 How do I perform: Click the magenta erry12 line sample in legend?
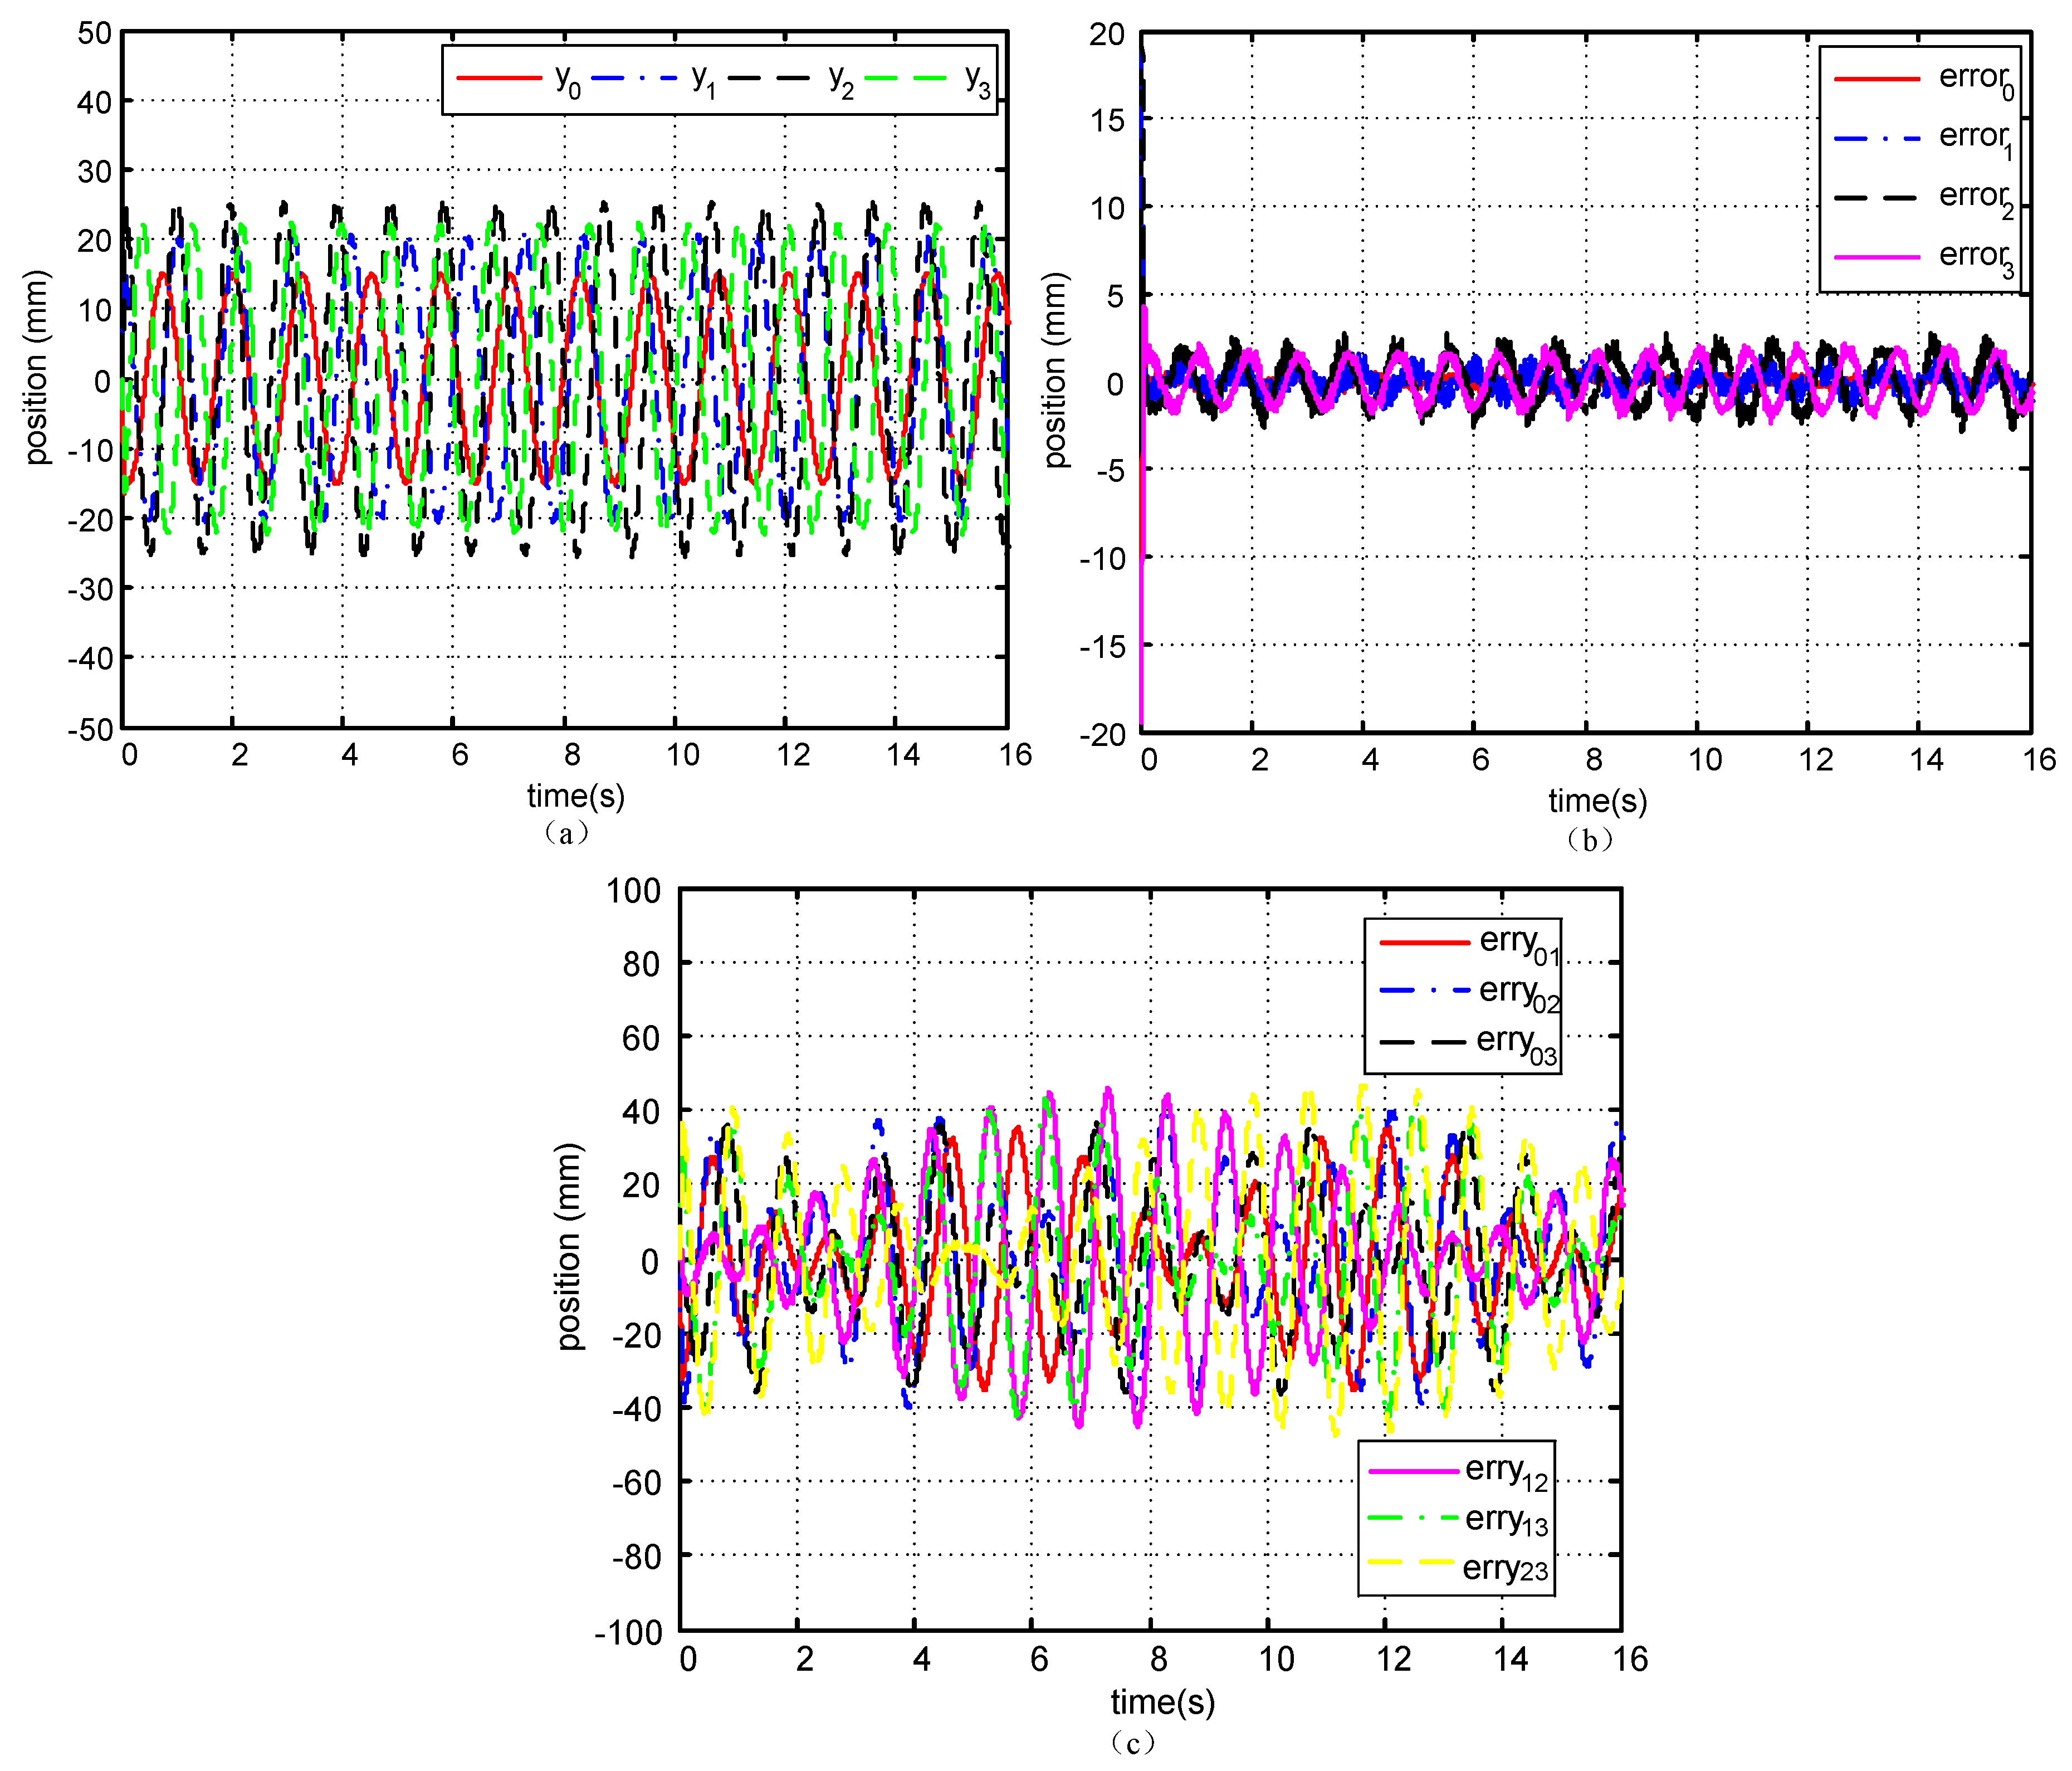[1414, 1471]
